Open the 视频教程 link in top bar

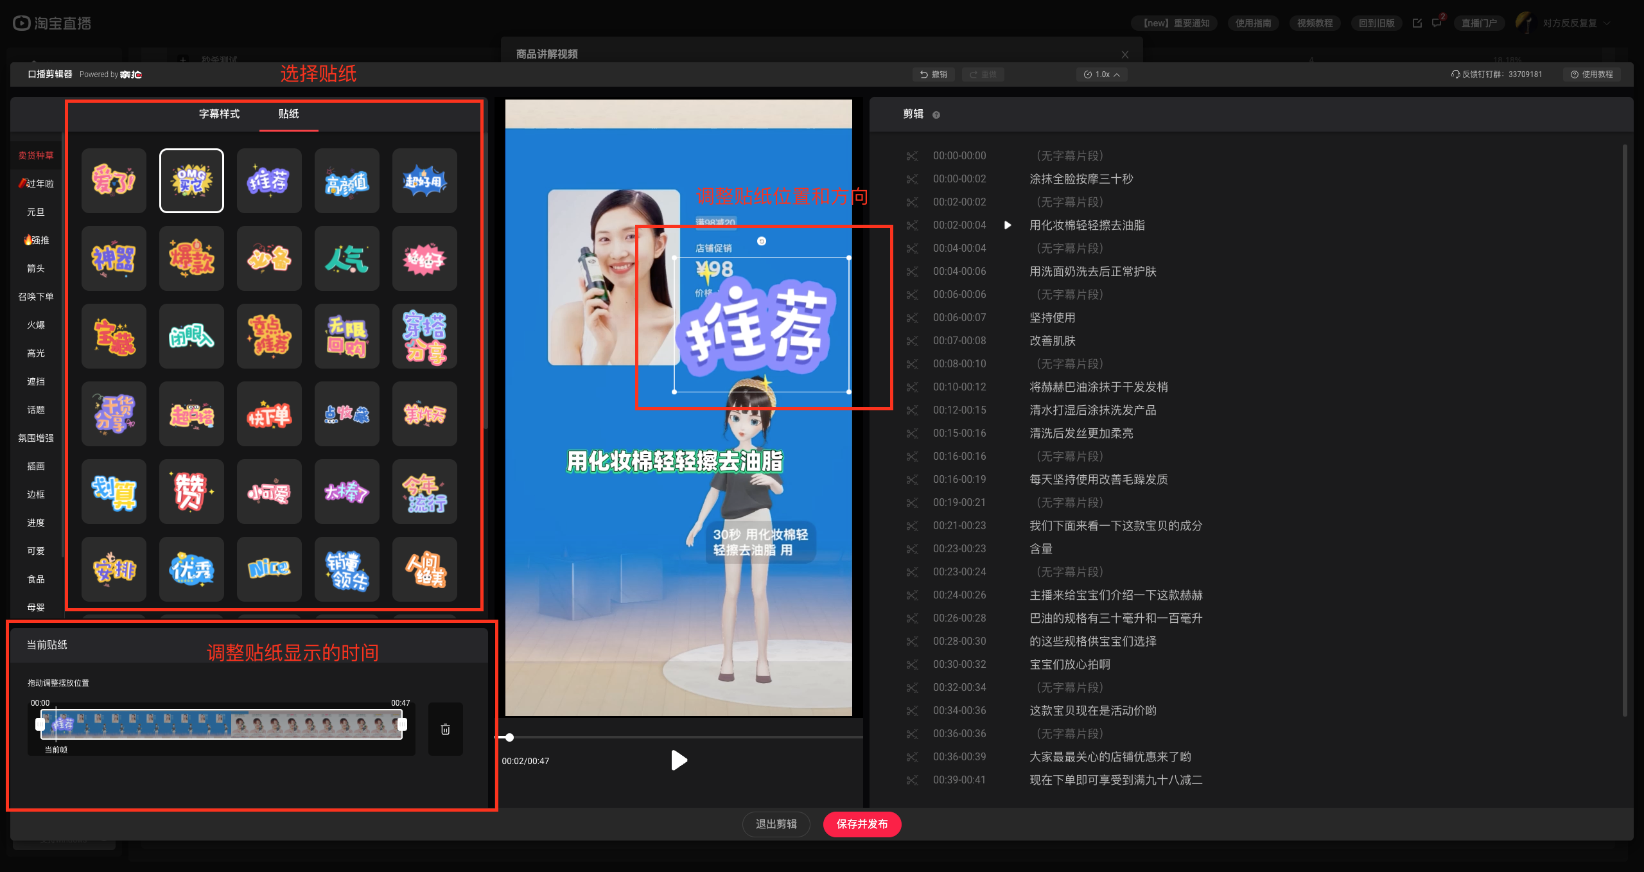pos(1315,23)
